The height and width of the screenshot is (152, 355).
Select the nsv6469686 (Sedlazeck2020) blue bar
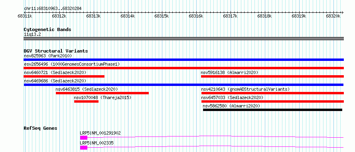tap(183, 85)
